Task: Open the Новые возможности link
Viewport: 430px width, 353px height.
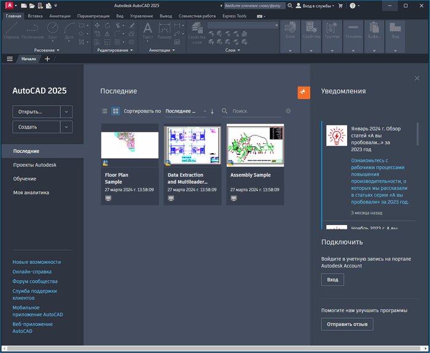Action: 37,262
